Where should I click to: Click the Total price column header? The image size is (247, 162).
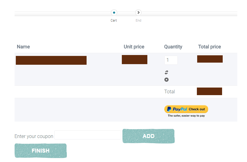point(209,47)
